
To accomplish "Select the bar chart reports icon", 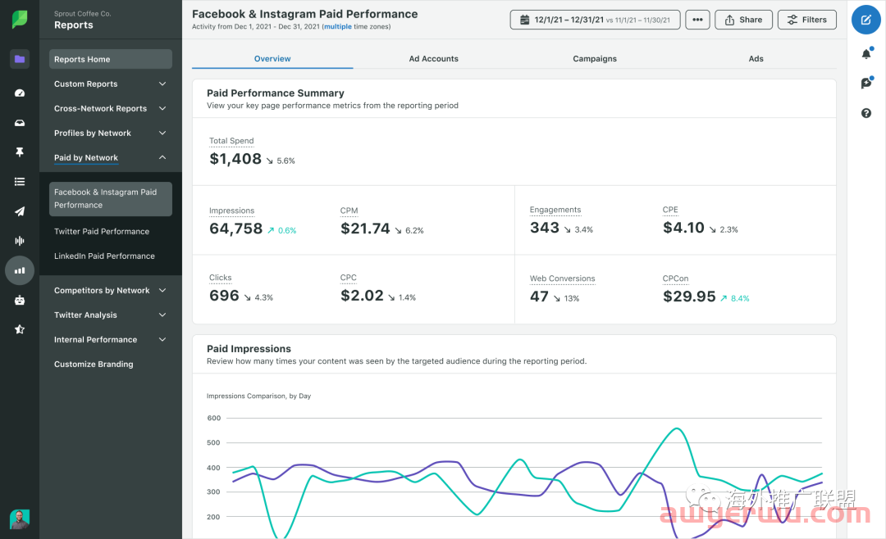I will pos(20,271).
